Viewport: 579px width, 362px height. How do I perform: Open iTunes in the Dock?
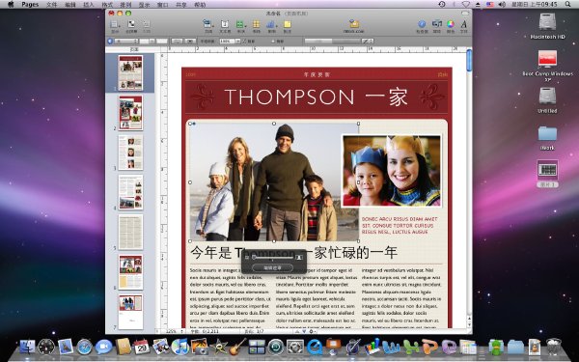click(x=180, y=347)
